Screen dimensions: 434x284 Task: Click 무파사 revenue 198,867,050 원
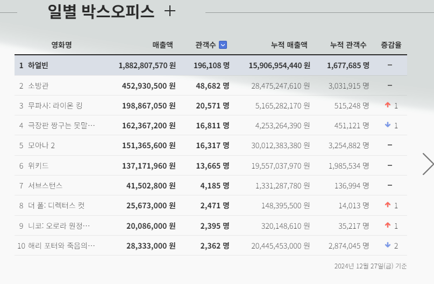[x=148, y=106]
